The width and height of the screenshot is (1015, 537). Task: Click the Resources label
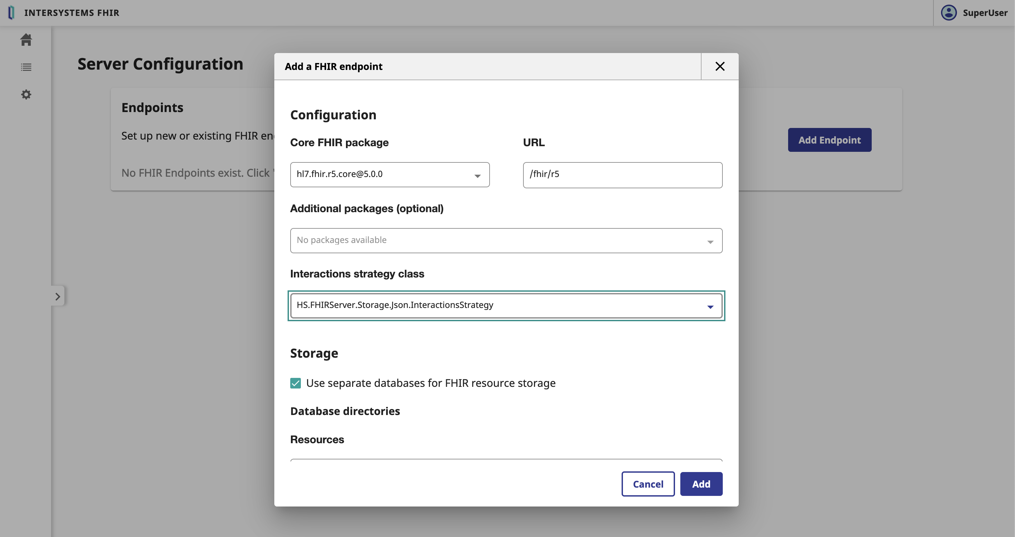point(317,439)
